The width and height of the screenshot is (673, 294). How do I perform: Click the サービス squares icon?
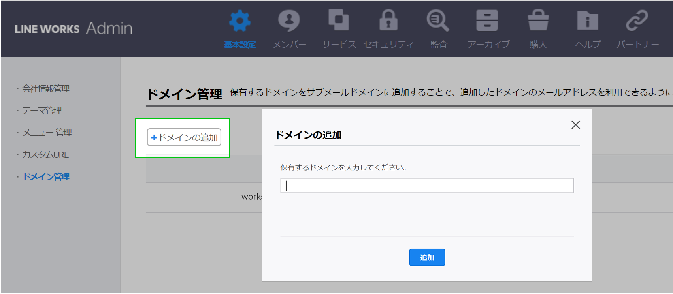click(x=339, y=20)
